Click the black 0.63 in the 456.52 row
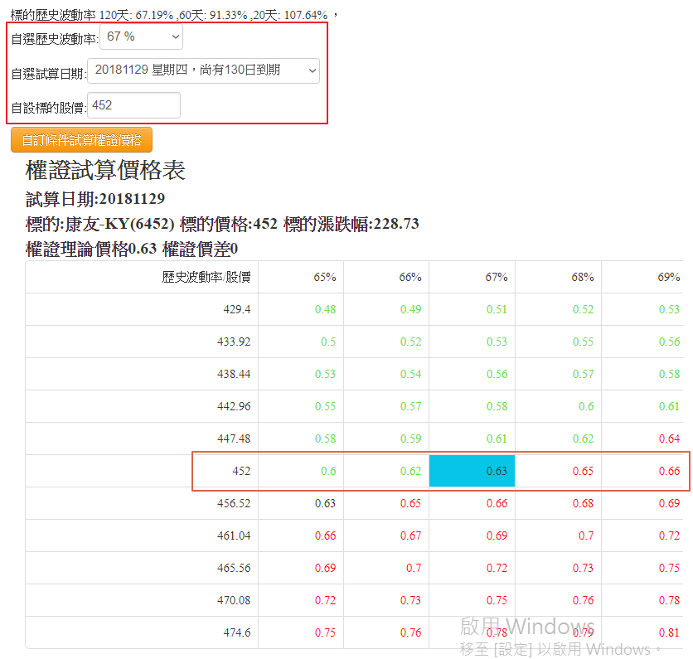The image size is (693, 659). [x=325, y=503]
